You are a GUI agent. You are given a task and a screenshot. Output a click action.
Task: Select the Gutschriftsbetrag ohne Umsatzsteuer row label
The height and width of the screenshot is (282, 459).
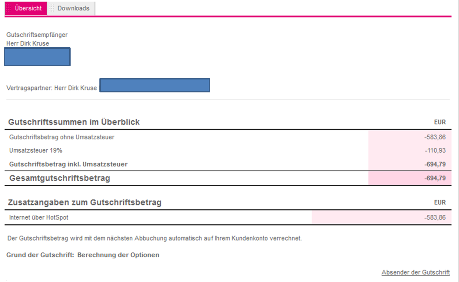(x=62, y=137)
